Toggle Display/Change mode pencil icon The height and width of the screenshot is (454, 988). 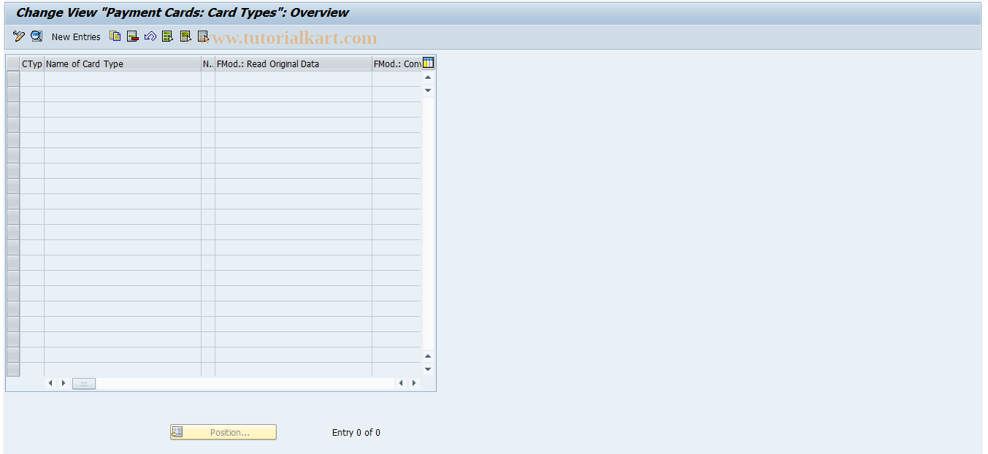coord(19,36)
